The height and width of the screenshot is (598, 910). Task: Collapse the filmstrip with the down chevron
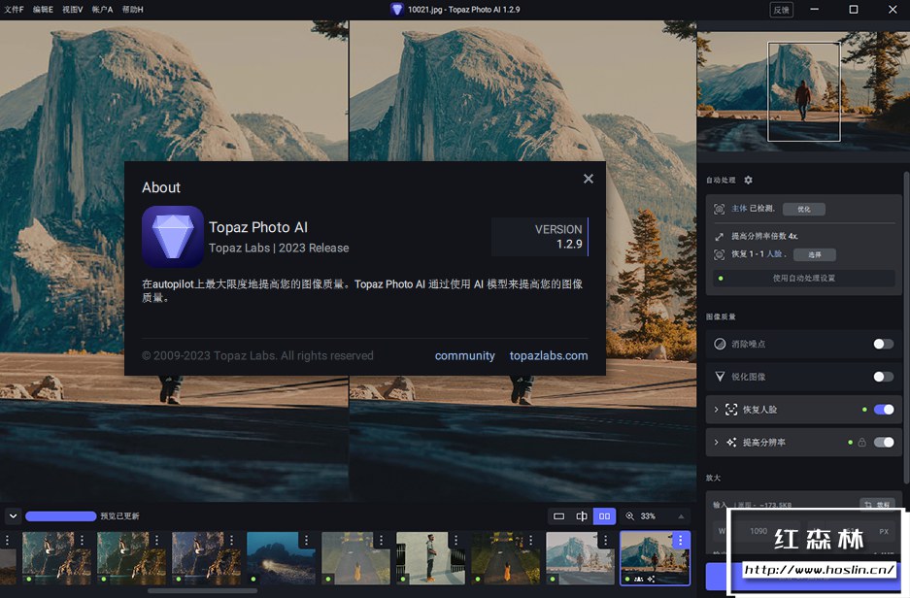(13, 516)
